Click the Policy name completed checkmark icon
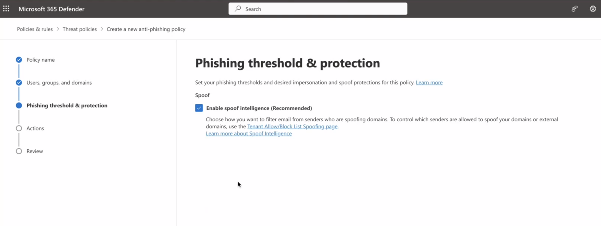Viewport: 601px width, 226px height. click(x=19, y=60)
